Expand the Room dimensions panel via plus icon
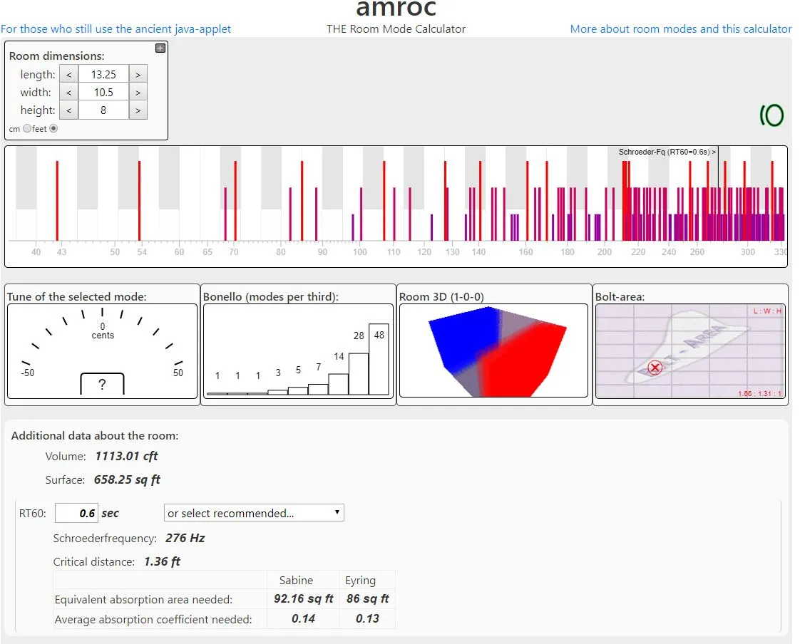The width and height of the screenshot is (800, 644). tap(160, 48)
